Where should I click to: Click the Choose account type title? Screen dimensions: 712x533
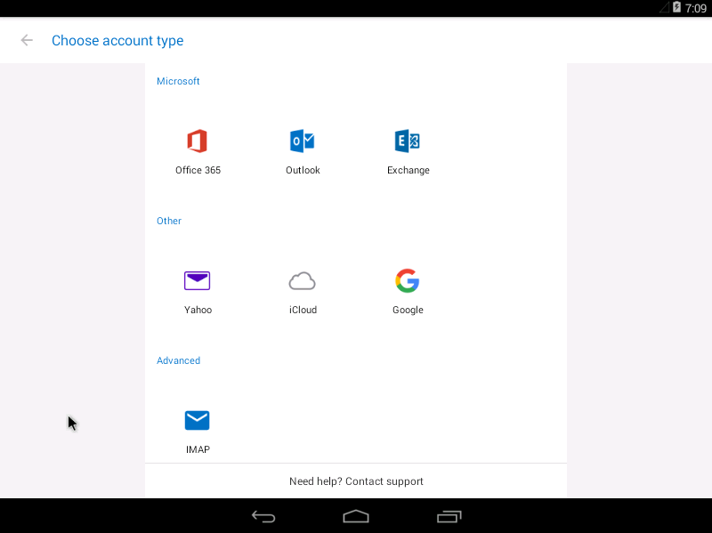tap(117, 40)
